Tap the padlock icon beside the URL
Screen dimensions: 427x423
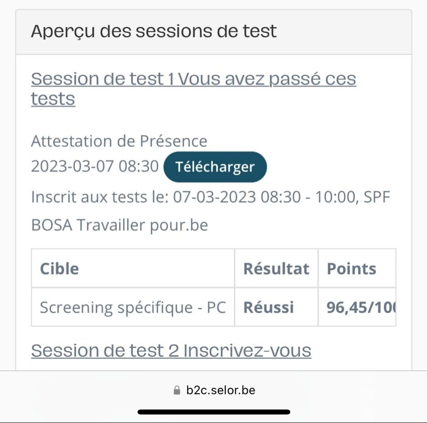[x=177, y=390]
